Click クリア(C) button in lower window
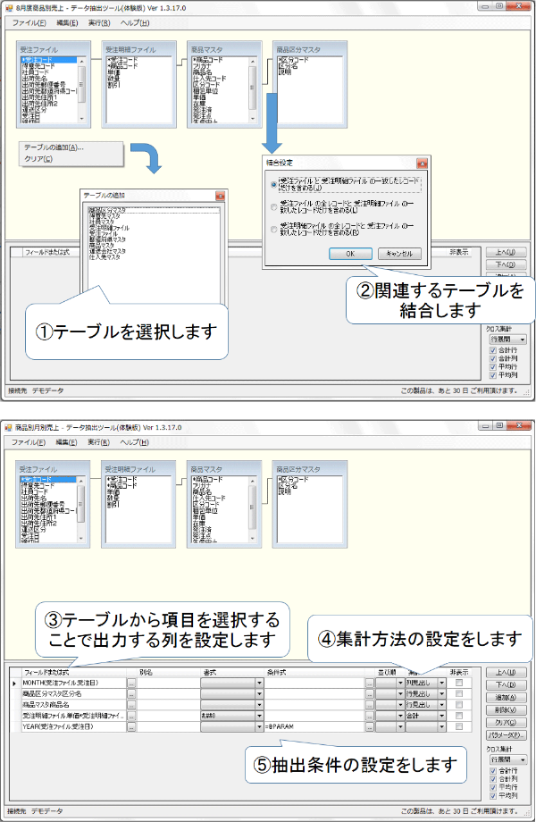536x822 pixels. click(x=506, y=723)
